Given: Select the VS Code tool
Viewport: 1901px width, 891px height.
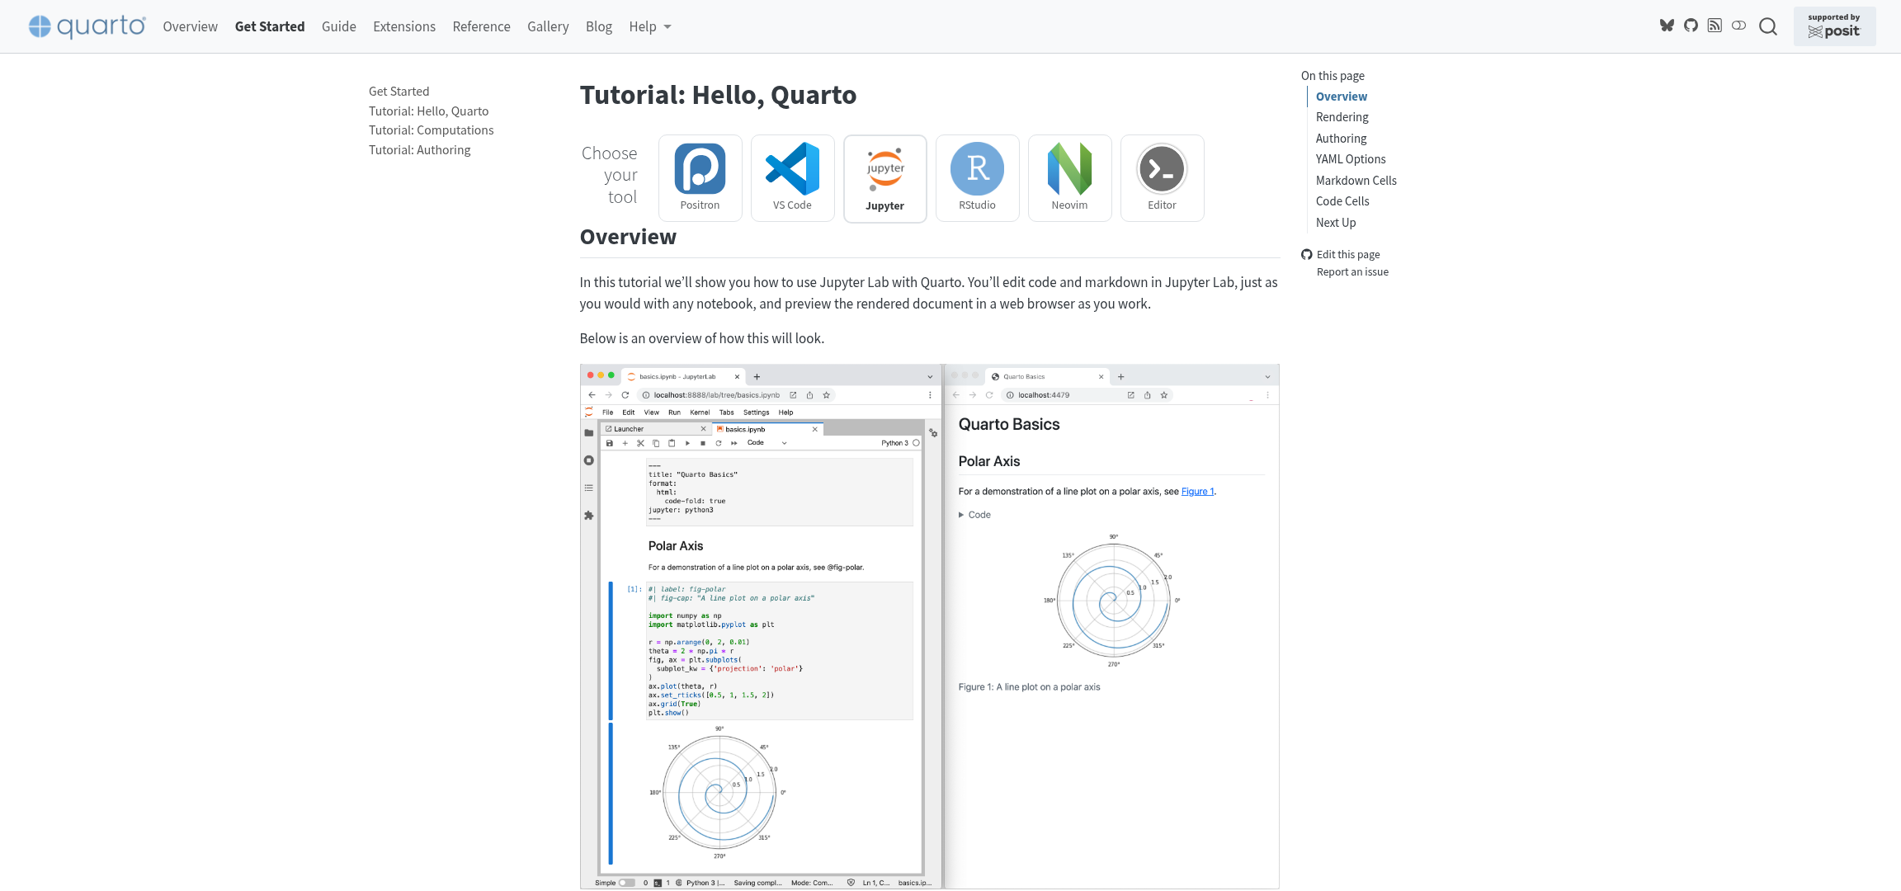Looking at the screenshot, I should click(792, 177).
